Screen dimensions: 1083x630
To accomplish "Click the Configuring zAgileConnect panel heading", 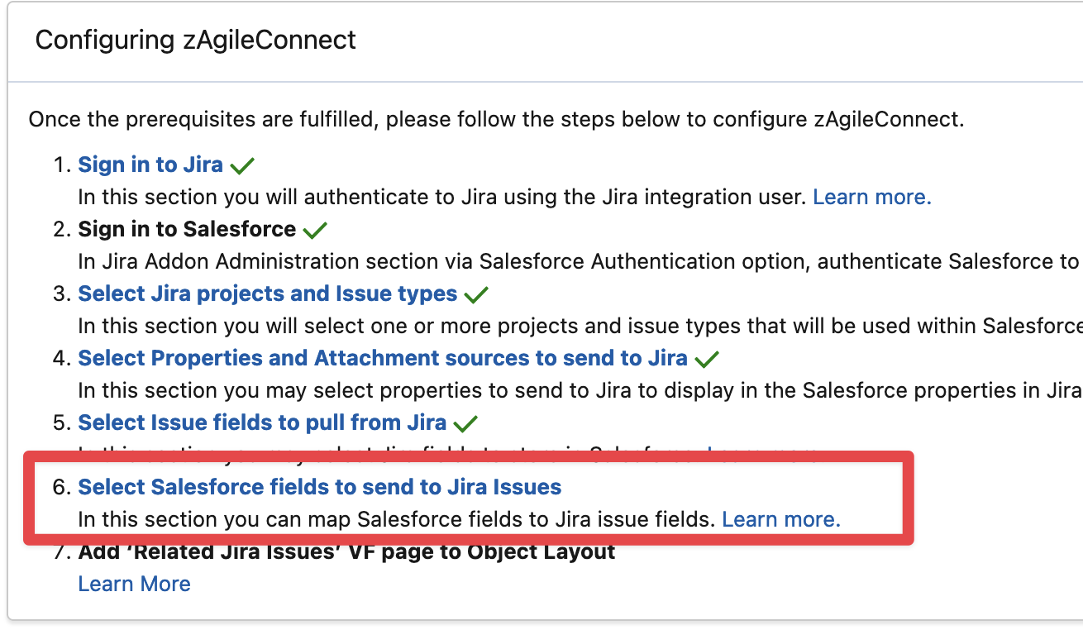I will [x=196, y=40].
